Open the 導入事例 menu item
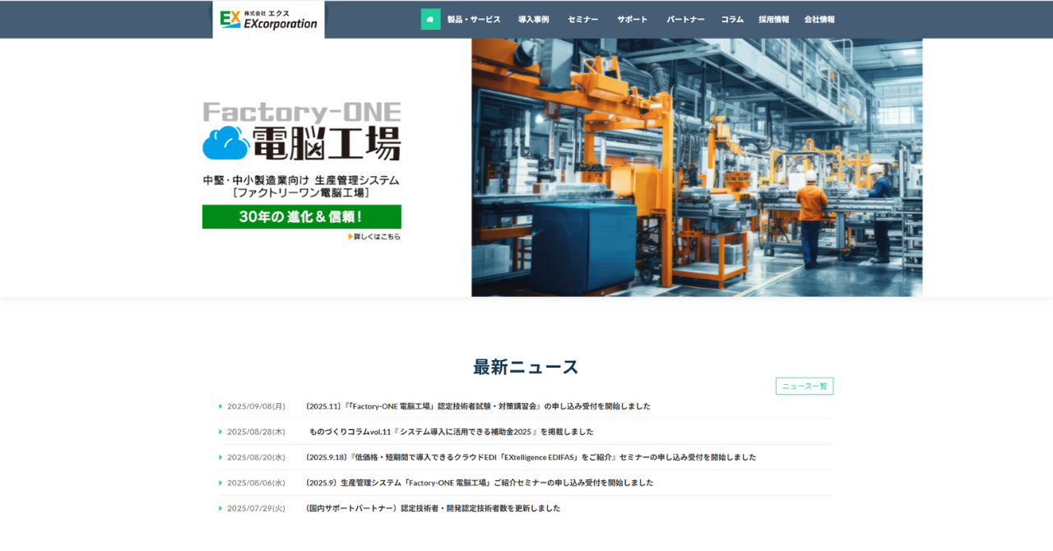 point(533,19)
